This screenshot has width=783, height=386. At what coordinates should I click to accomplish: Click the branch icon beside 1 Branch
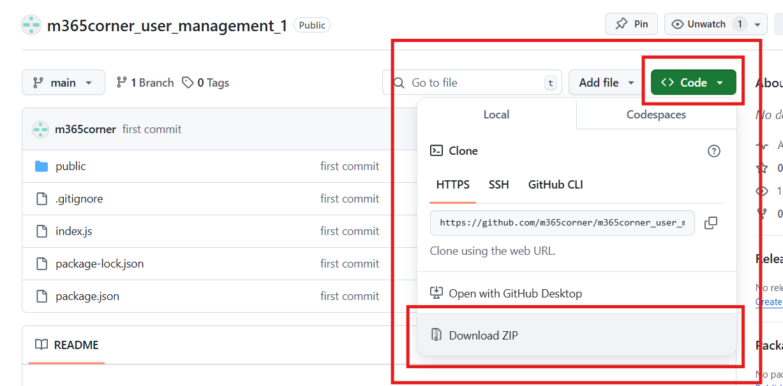click(121, 83)
